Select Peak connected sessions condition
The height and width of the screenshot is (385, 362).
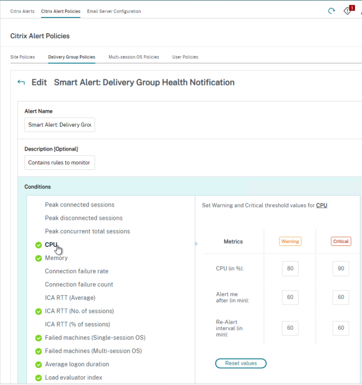80,205
